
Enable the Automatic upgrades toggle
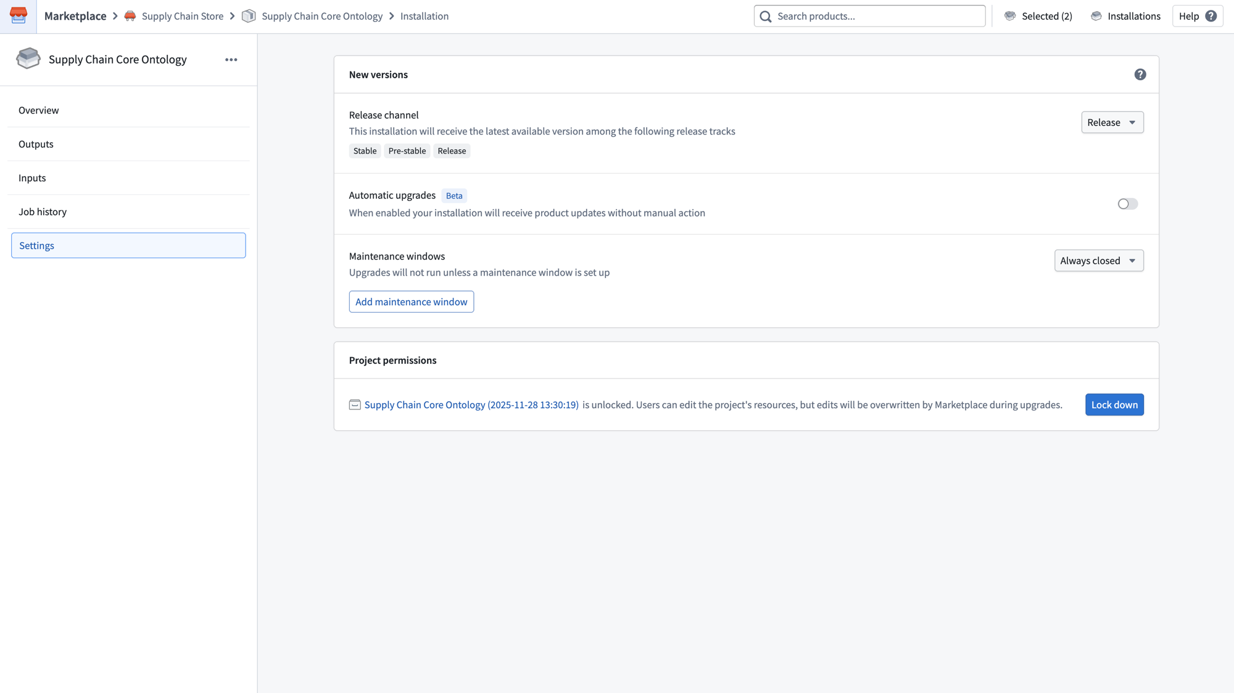pos(1128,204)
